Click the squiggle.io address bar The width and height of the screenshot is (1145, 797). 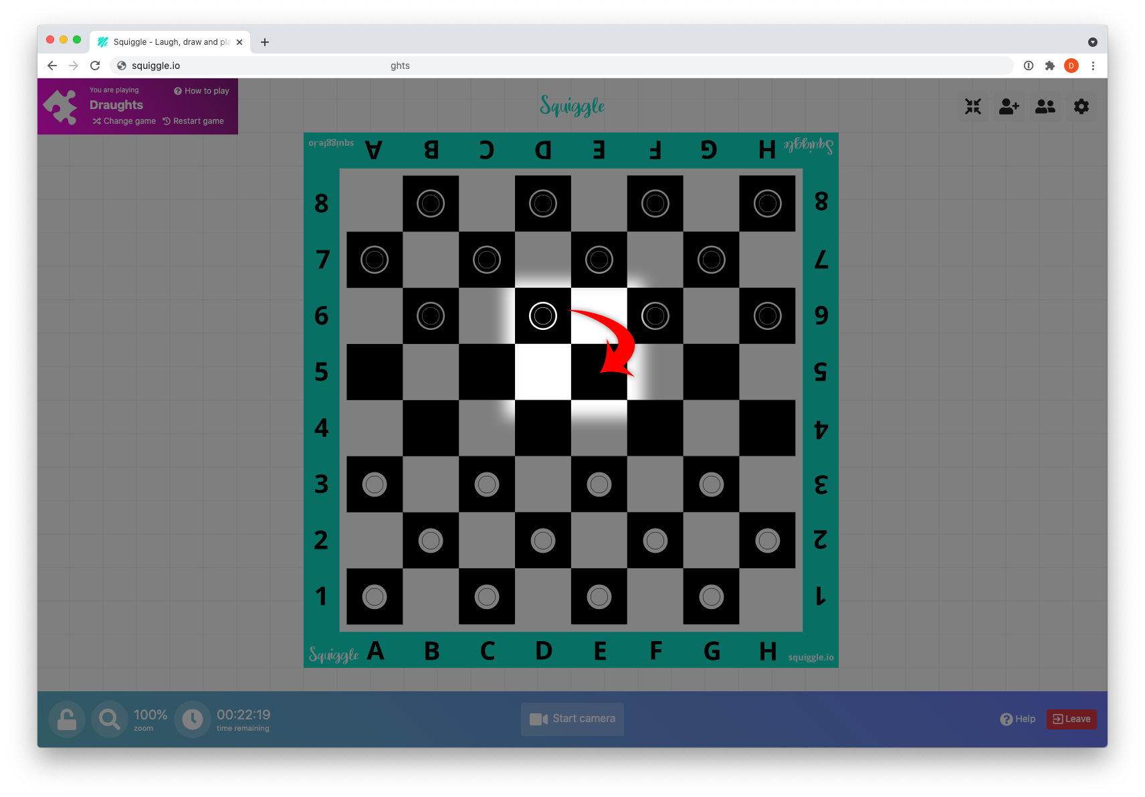tap(562, 66)
